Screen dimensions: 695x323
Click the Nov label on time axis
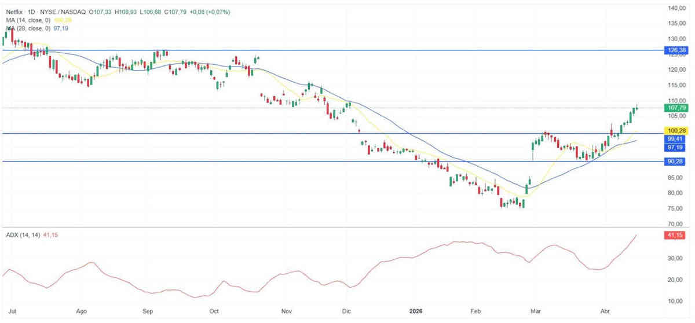(x=287, y=311)
